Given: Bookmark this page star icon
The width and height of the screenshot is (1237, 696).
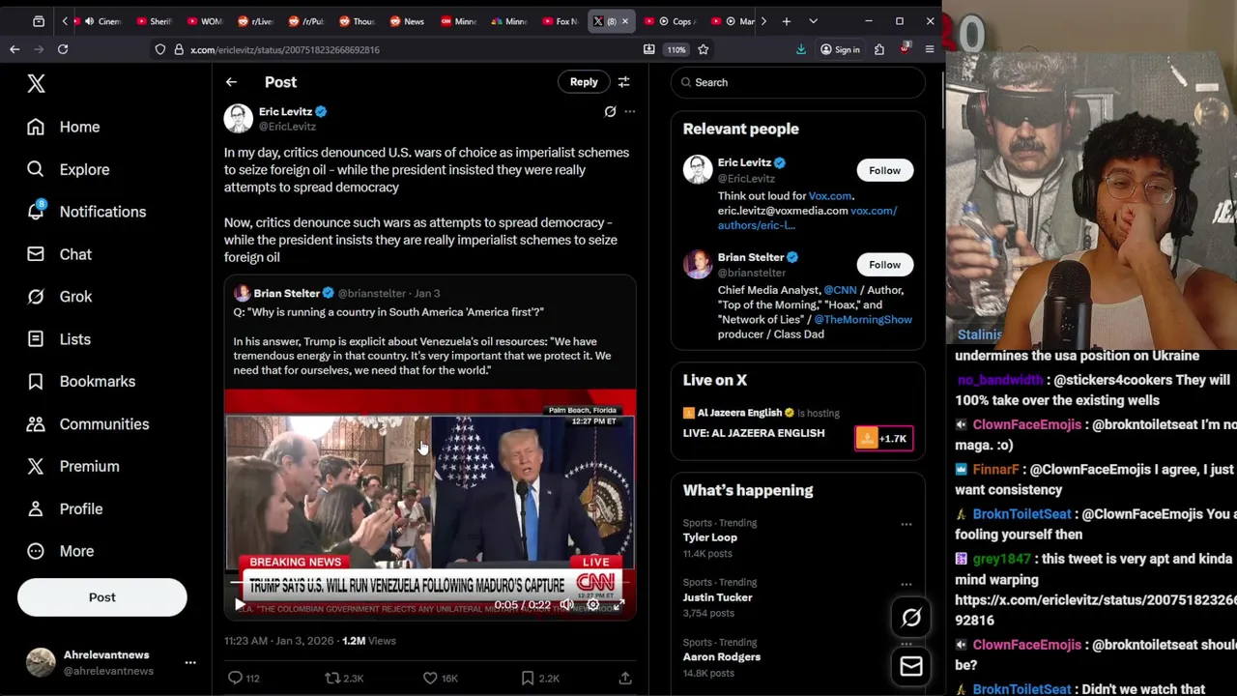Looking at the screenshot, I should pyautogui.click(x=704, y=49).
